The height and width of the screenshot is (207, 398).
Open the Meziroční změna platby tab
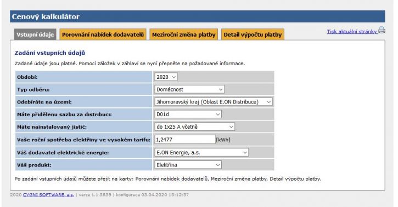(x=183, y=34)
